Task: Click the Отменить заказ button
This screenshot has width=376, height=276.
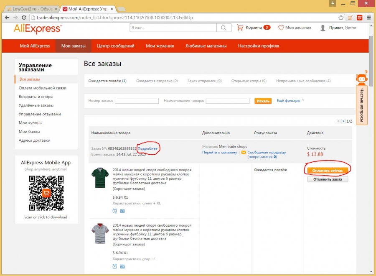Action: (x=328, y=179)
